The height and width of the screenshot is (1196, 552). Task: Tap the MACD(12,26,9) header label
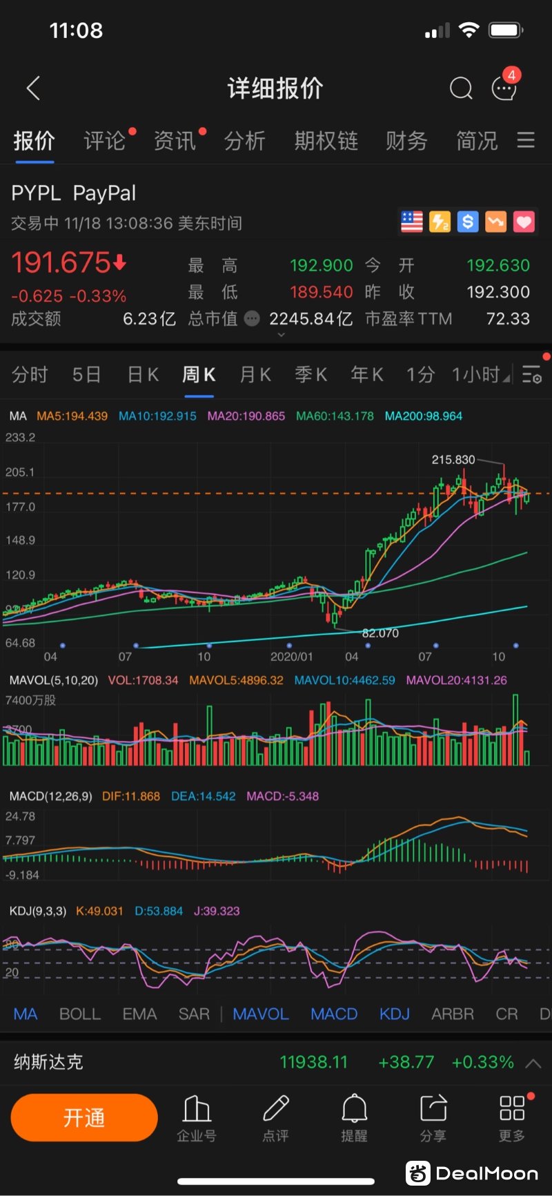(x=50, y=796)
